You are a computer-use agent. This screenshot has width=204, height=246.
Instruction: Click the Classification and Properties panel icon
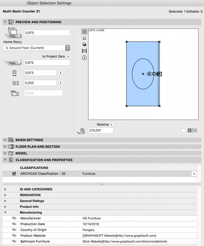10,160
